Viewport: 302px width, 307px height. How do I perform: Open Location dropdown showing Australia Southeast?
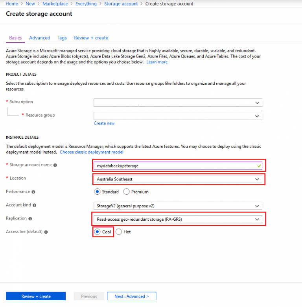tap(178, 179)
